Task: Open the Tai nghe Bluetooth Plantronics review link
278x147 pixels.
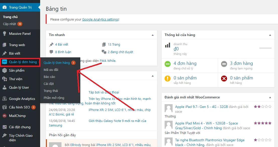Action: coord(210,142)
